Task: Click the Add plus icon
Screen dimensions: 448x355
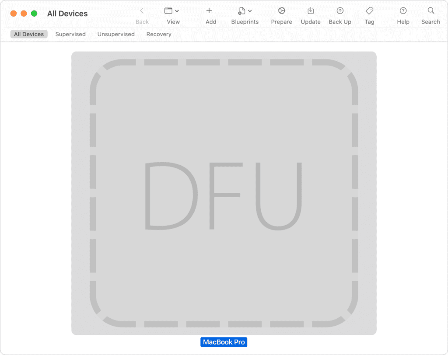Action: [209, 11]
